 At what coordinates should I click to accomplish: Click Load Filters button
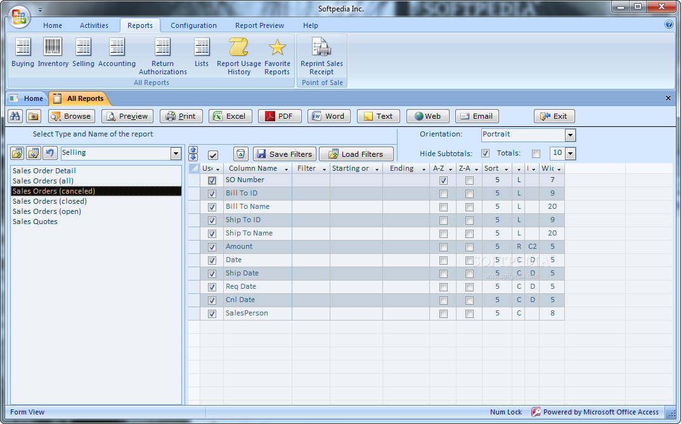(x=356, y=154)
